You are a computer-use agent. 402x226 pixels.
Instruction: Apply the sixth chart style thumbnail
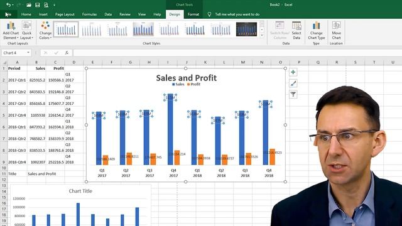point(195,30)
